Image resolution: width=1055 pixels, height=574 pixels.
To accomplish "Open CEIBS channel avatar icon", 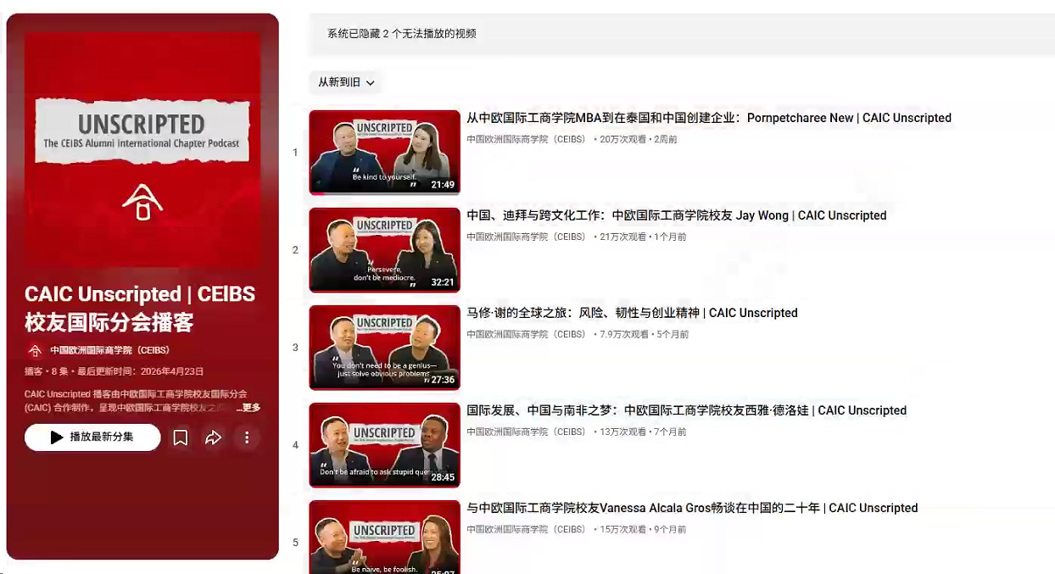I will 35,350.
